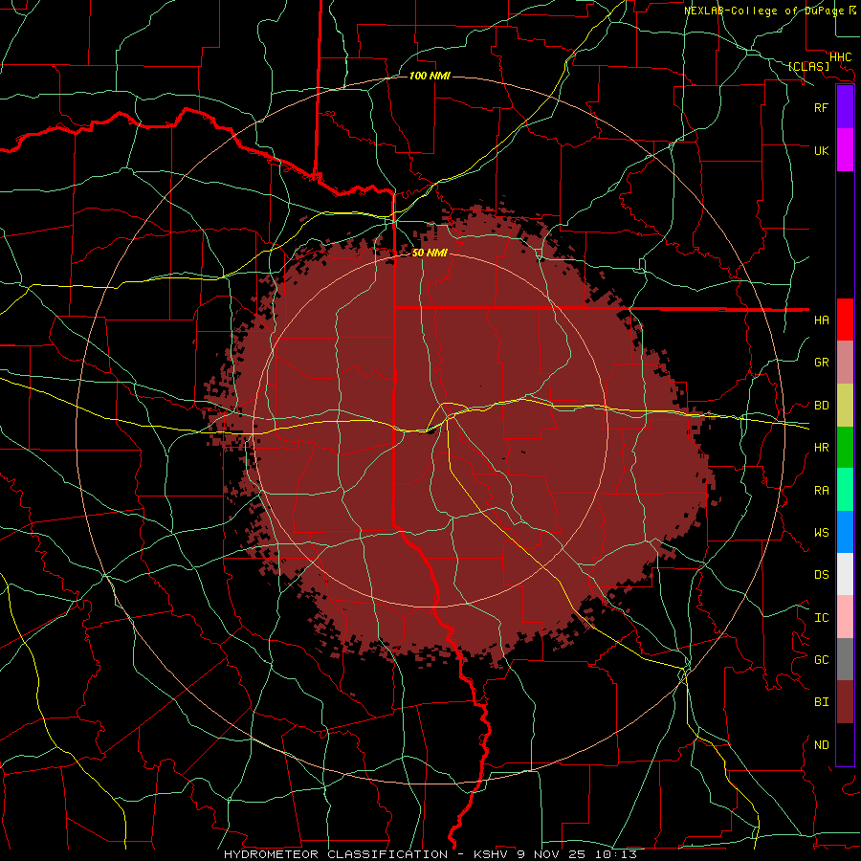Click the DS white legend color block
Screen dimensions: 861x861
click(845, 574)
